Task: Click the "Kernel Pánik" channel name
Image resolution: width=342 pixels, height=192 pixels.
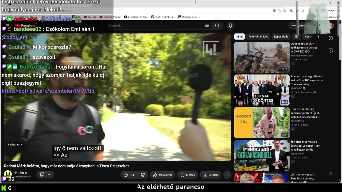Action: coord(298,121)
